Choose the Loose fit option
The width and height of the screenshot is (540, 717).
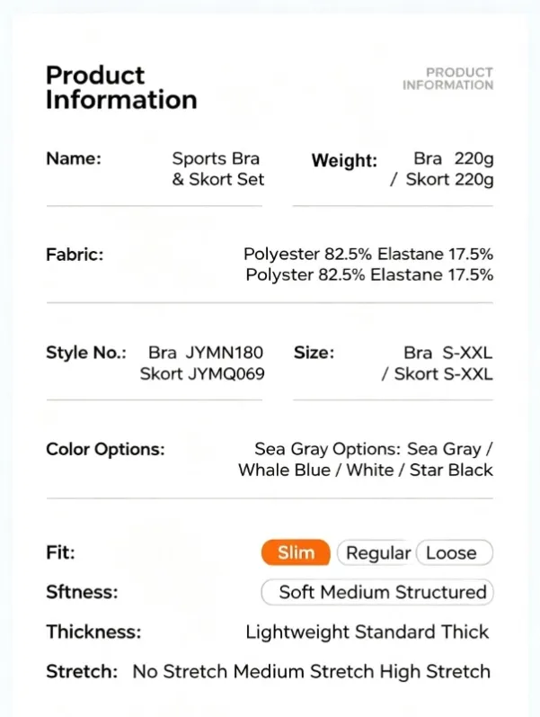pyautogui.click(x=455, y=552)
